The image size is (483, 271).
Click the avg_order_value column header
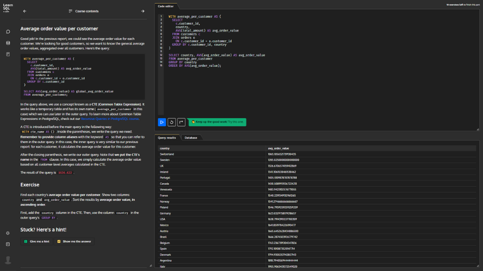371,148
